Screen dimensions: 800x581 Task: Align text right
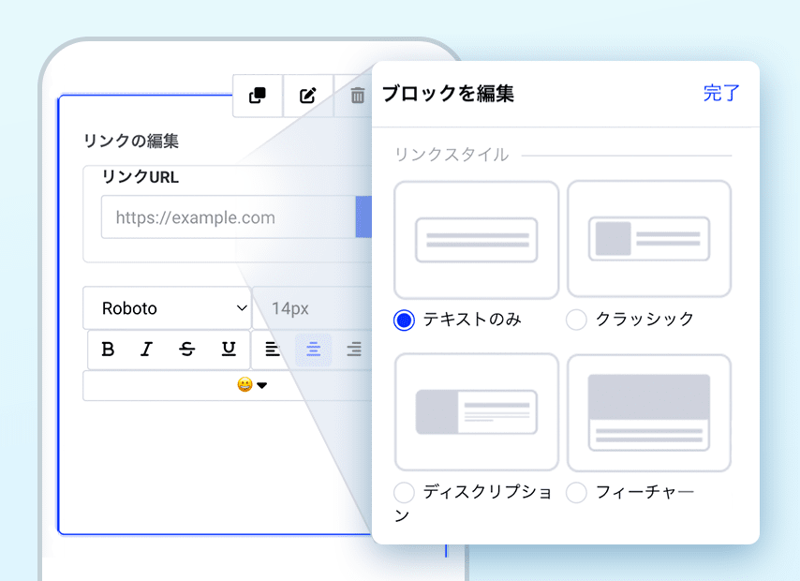coord(354,350)
